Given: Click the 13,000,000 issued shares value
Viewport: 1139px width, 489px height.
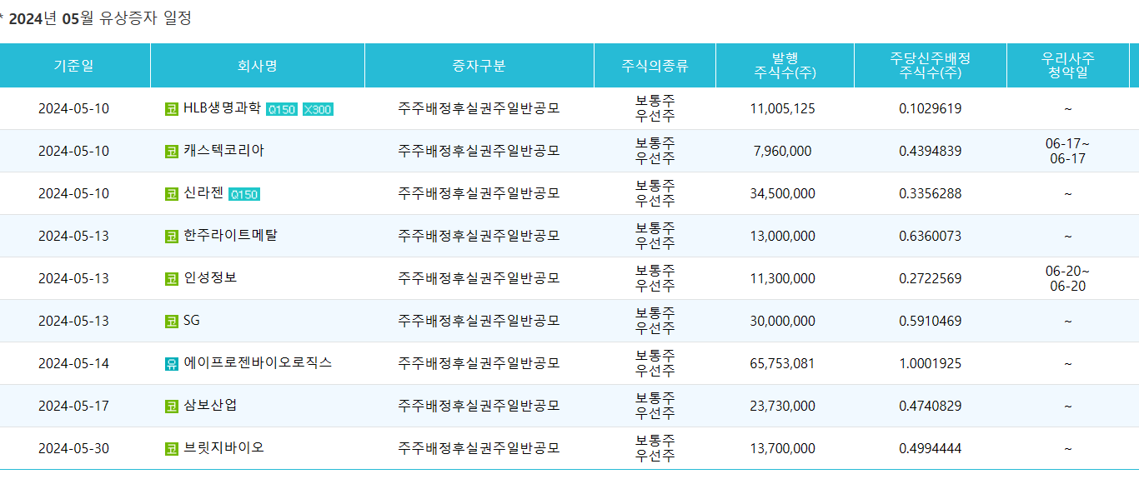Looking at the screenshot, I should coord(783,237).
